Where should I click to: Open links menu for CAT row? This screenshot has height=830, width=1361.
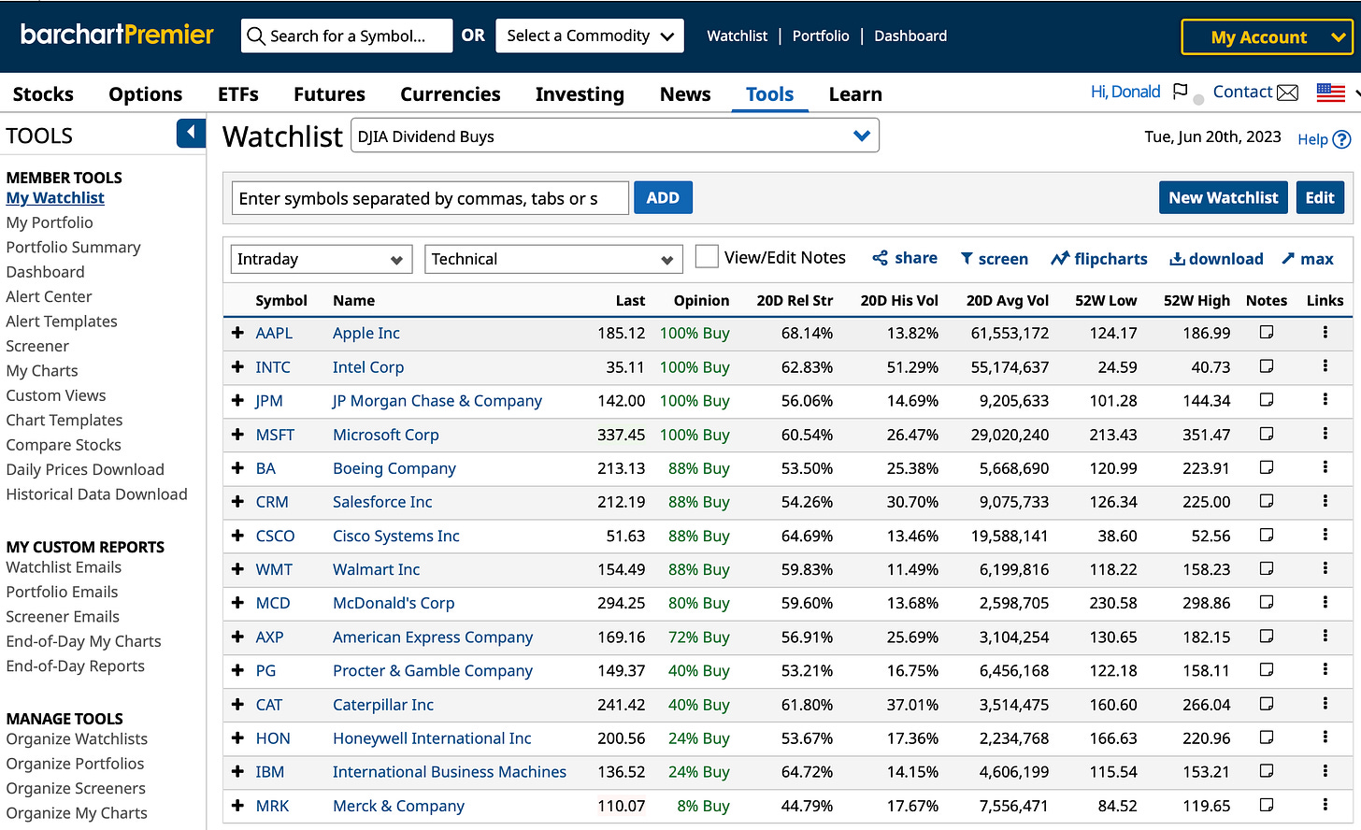(1325, 704)
